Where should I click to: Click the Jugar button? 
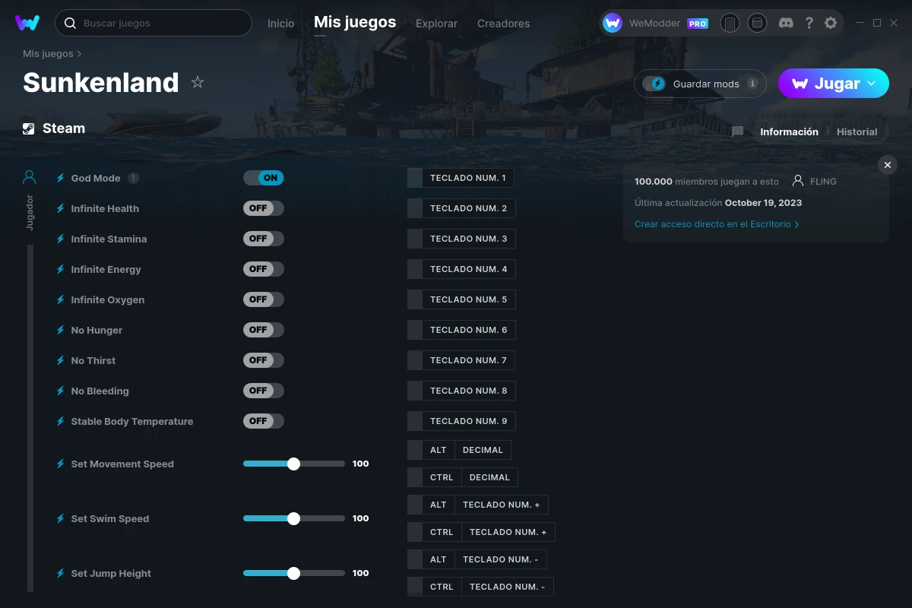click(833, 84)
